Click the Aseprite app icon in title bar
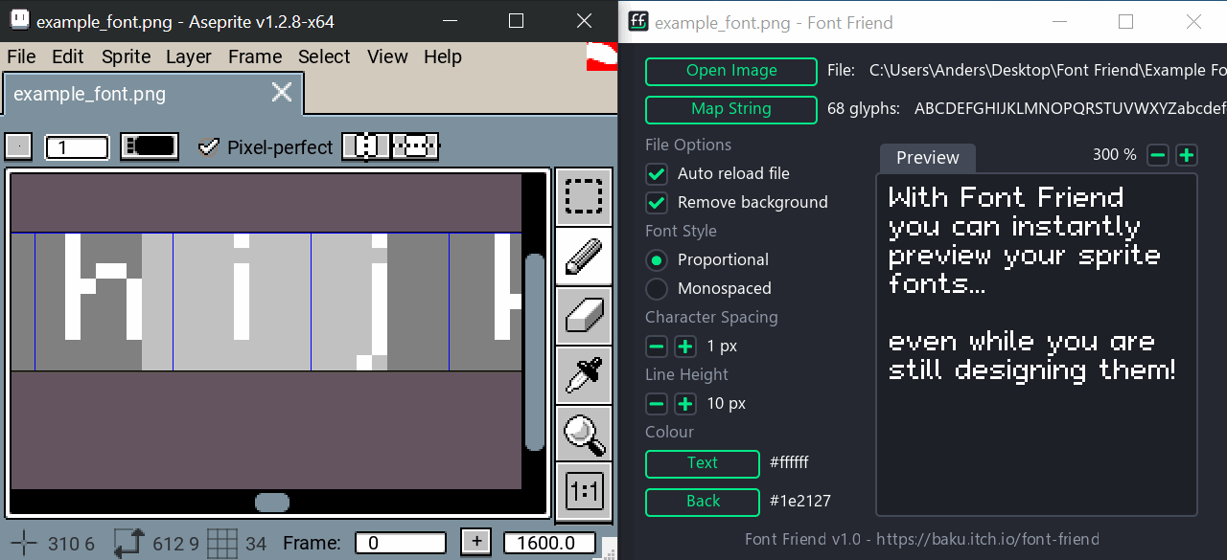The image size is (1227, 560). point(18,20)
